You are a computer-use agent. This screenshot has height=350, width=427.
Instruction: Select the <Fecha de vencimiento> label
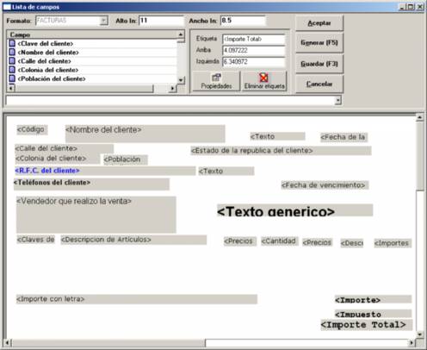(x=325, y=185)
